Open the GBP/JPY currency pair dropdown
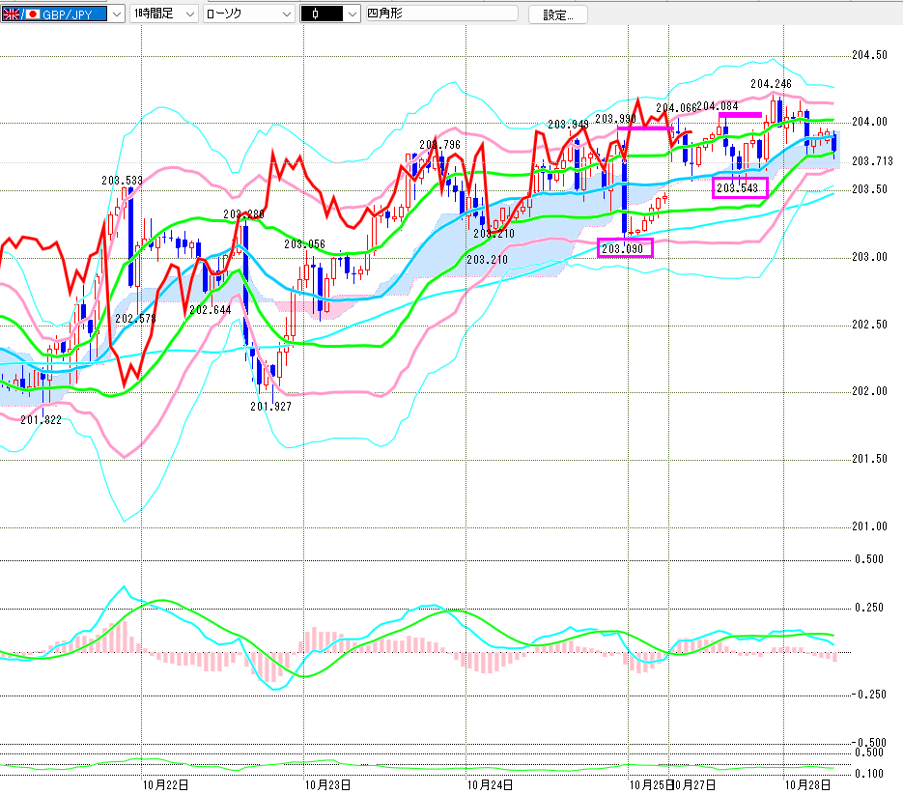Viewport: 903px width, 795px height. (x=116, y=14)
